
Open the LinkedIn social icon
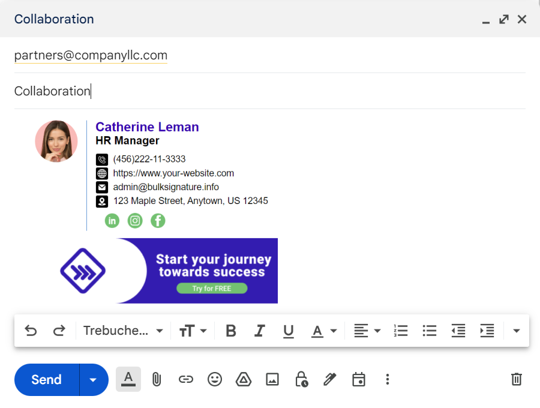pos(112,221)
